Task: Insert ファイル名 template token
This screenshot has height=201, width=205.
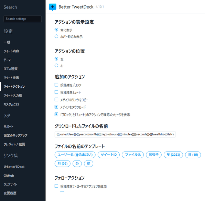Action: (133, 155)
